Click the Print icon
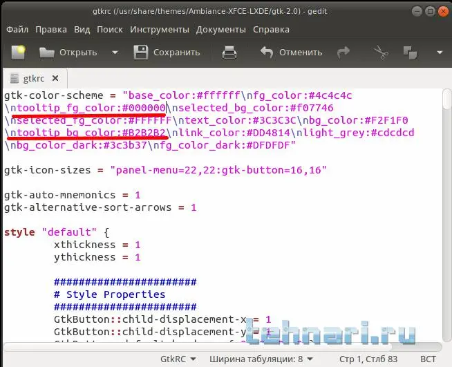The image size is (452, 367). click(x=229, y=53)
